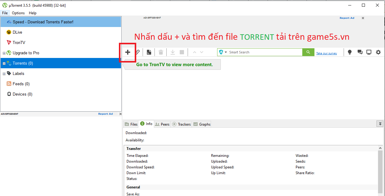
Task: Click the info pane scrollbar up arrow
Action: tap(380, 148)
